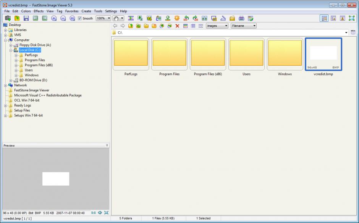The width and height of the screenshot is (359, 223).
Task: Click the Zoom In magnifier icon
Action: tap(54, 18)
